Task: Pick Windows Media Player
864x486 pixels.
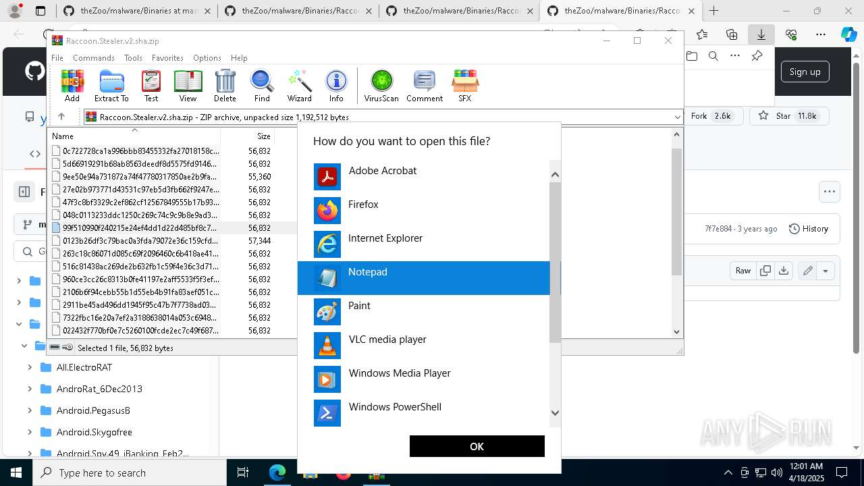Action: click(x=424, y=379)
